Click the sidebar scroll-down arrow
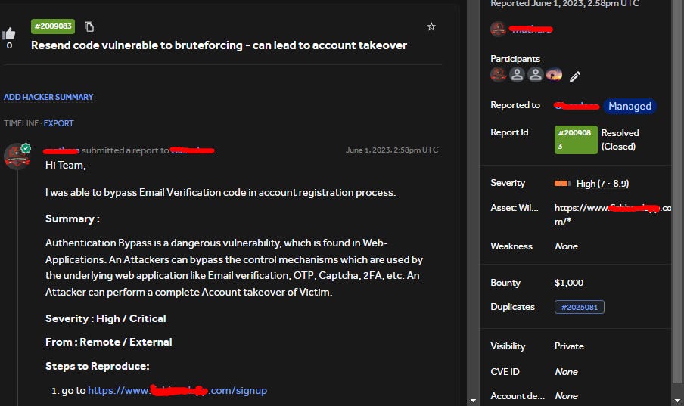This screenshot has width=684, height=406. (x=678, y=401)
